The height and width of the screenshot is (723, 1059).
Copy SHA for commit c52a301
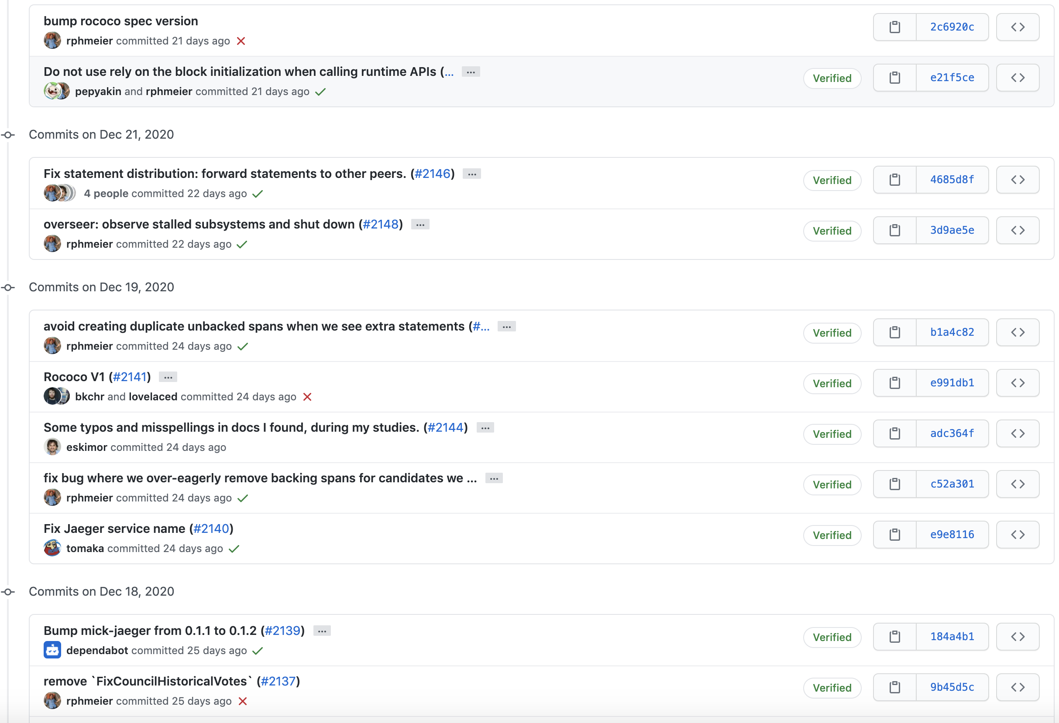coord(894,484)
